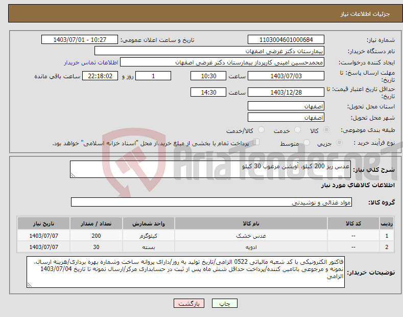The height and width of the screenshot is (317, 403).
Task: Click the شرح کلی نیاز description textarea
Action: [210, 169]
